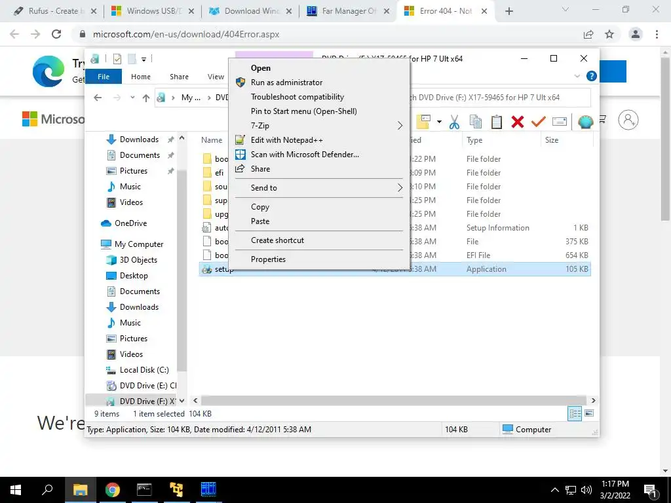Viewport: 671px width, 503px height.
Task: Click the Classic Explorer Cut scissors icon
Action: pyautogui.click(x=454, y=122)
